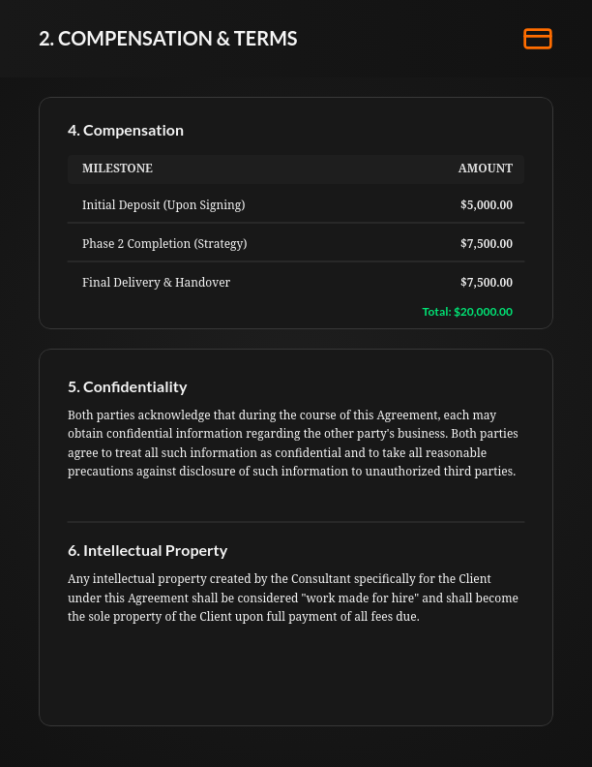Viewport: 592px width, 767px height.
Task: Select the "6. Intellectual Property" heading
Action: 148,551
